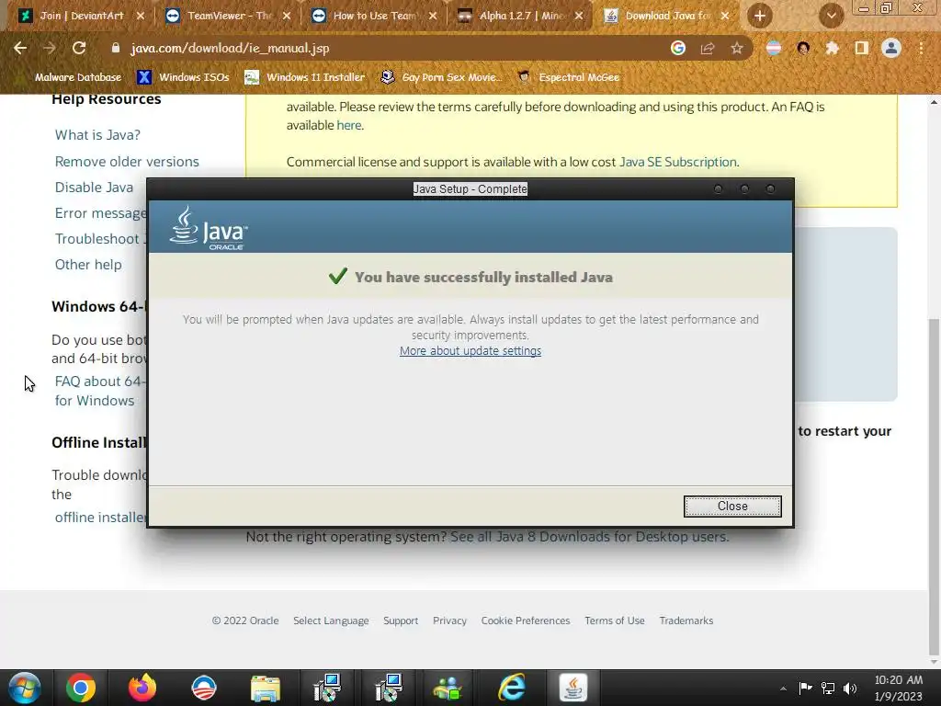Image resolution: width=941 pixels, height=706 pixels.
Task: Launch Internet Explorer from taskbar
Action: coord(512,688)
